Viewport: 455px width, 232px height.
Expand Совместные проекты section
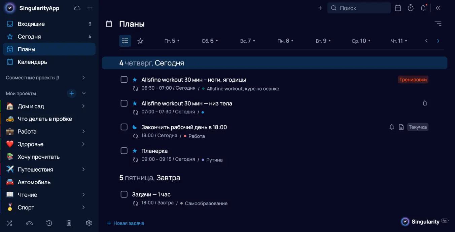point(83,77)
